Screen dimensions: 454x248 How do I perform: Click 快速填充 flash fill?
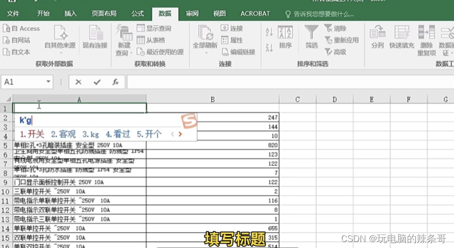point(402,37)
